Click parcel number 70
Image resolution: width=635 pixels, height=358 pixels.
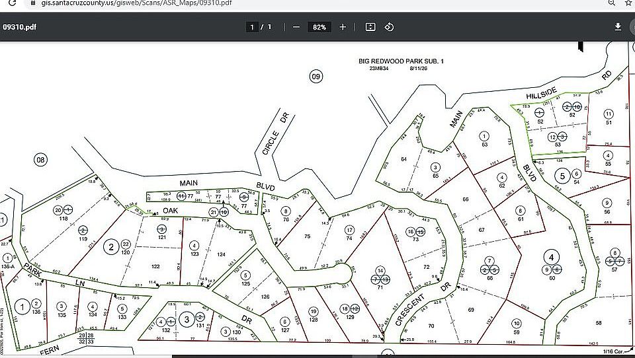pos(431,326)
